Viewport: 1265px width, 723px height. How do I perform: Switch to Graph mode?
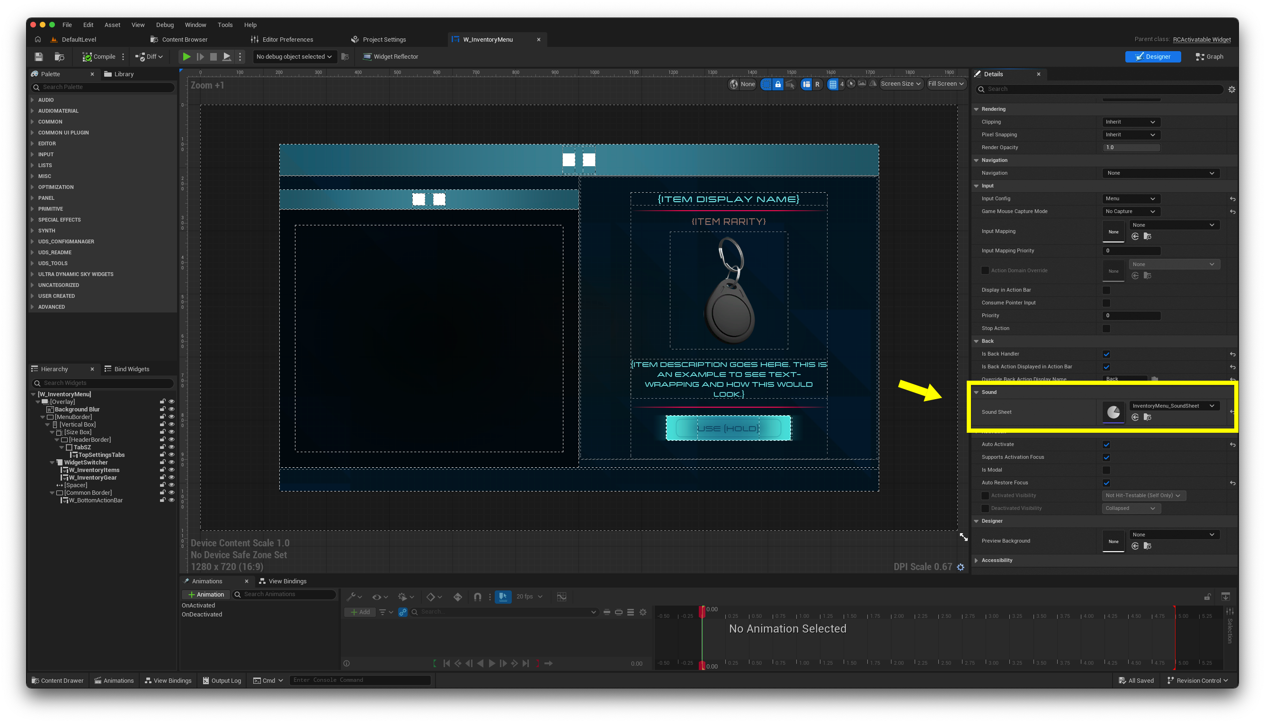(x=1210, y=57)
